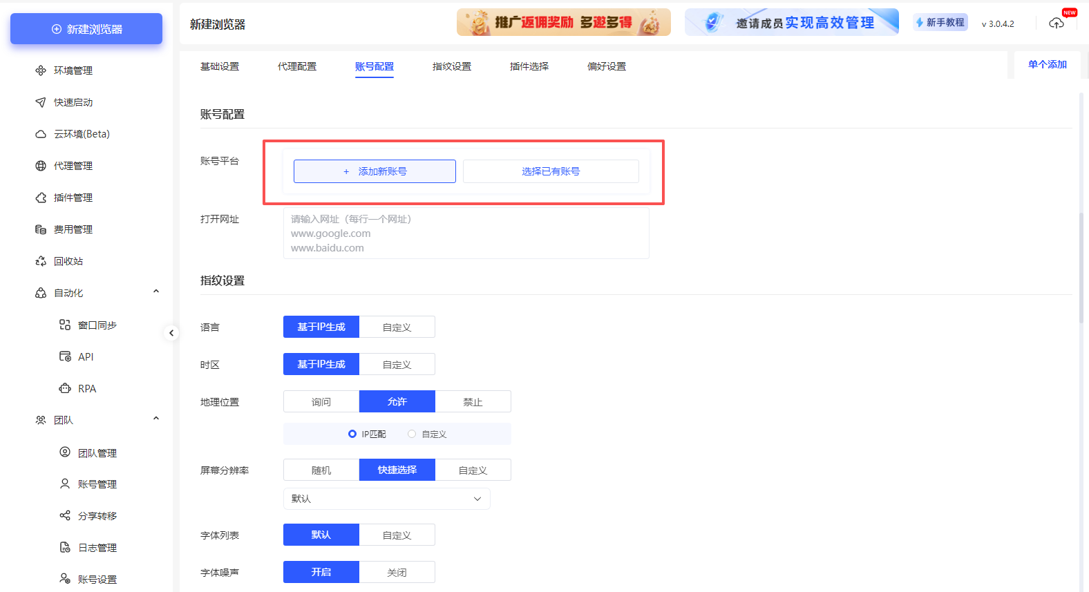The image size is (1089, 592).
Task: Click the 分享转移 share icon
Action: pos(65,515)
